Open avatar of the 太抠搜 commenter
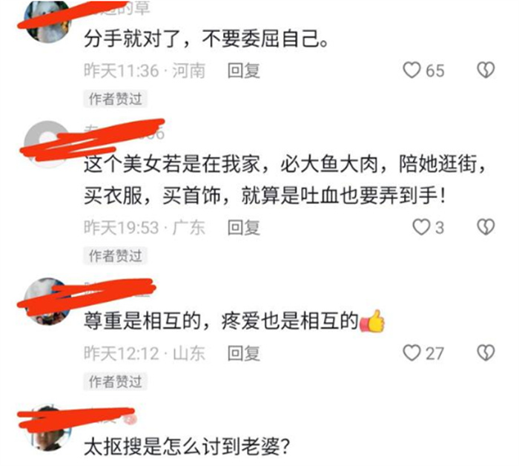 pyautogui.click(x=48, y=427)
